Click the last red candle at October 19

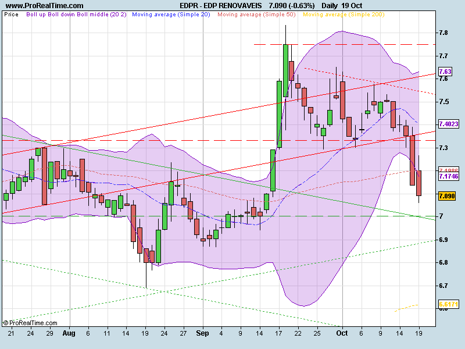point(419,183)
